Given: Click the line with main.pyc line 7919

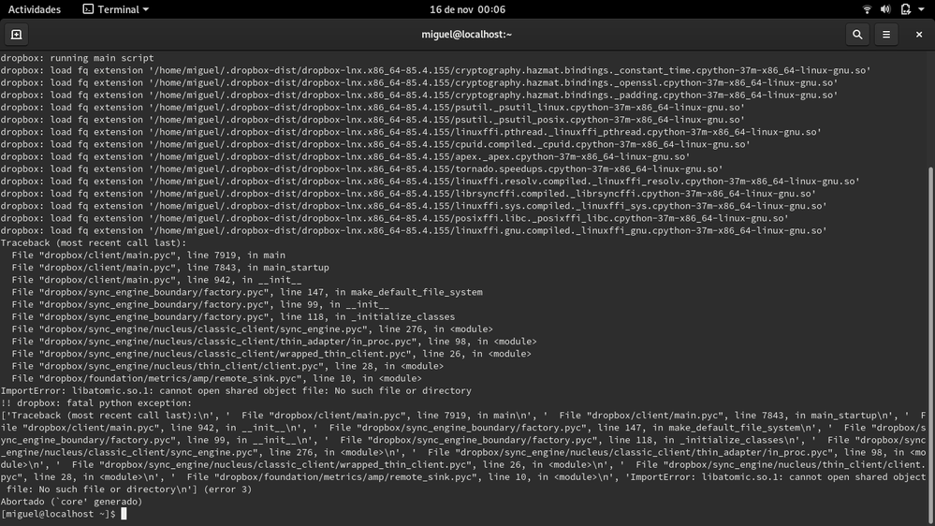Looking at the screenshot, I should [x=149, y=256].
